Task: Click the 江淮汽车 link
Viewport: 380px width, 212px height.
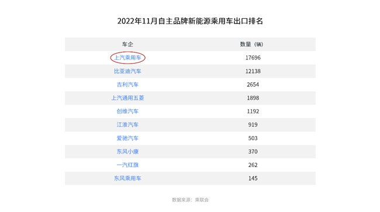Action: (x=127, y=124)
